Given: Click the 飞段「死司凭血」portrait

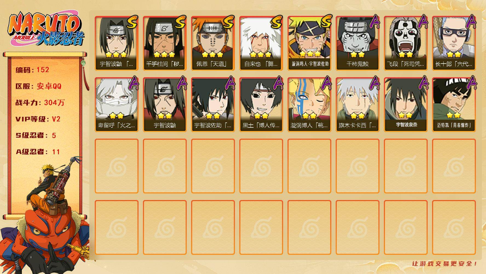Looking at the screenshot, I should click(x=406, y=43).
